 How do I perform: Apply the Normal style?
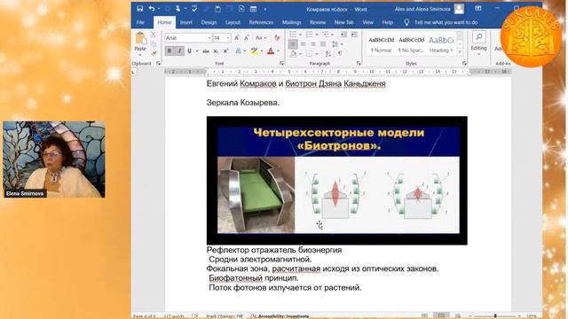pos(381,44)
